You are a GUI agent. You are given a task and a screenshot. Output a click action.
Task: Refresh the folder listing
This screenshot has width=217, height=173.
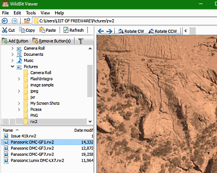pos(74,30)
